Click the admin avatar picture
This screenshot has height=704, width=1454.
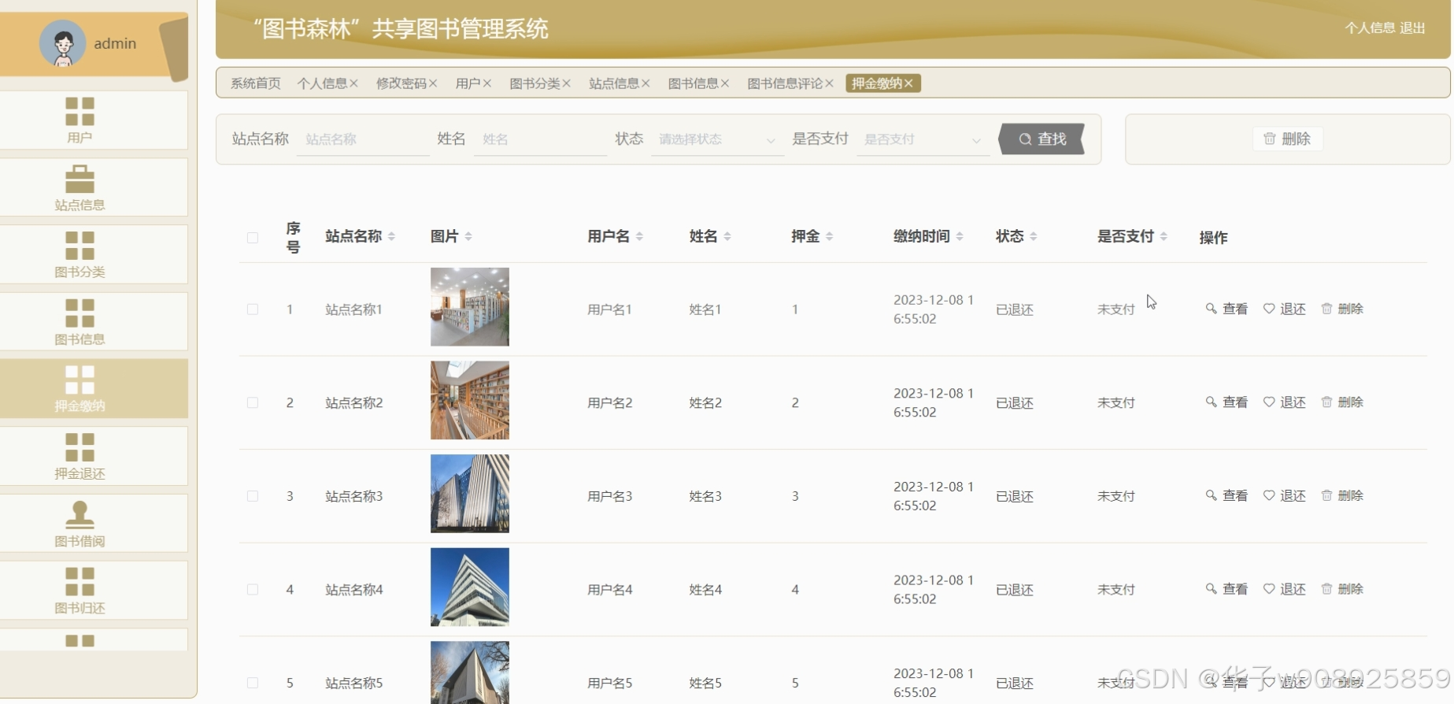pos(62,43)
